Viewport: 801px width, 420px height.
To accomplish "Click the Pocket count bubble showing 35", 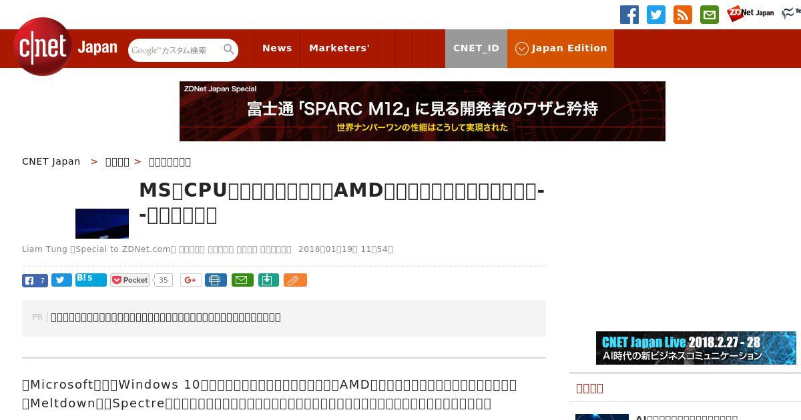I will [163, 280].
